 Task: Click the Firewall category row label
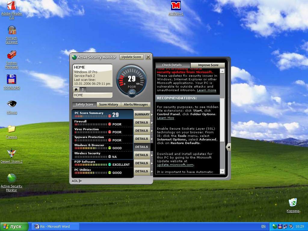(80, 121)
